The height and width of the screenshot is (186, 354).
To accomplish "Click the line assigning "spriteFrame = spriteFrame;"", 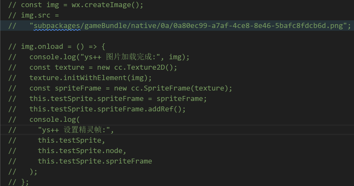I will (108, 99).
